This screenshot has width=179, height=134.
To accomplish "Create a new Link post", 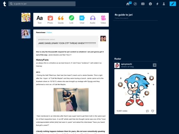I will coord(71,20).
